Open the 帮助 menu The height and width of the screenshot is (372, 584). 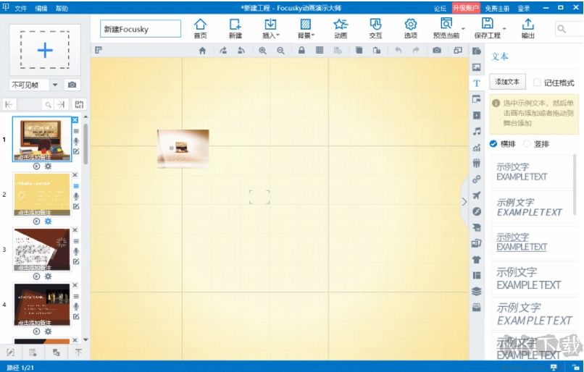point(62,8)
